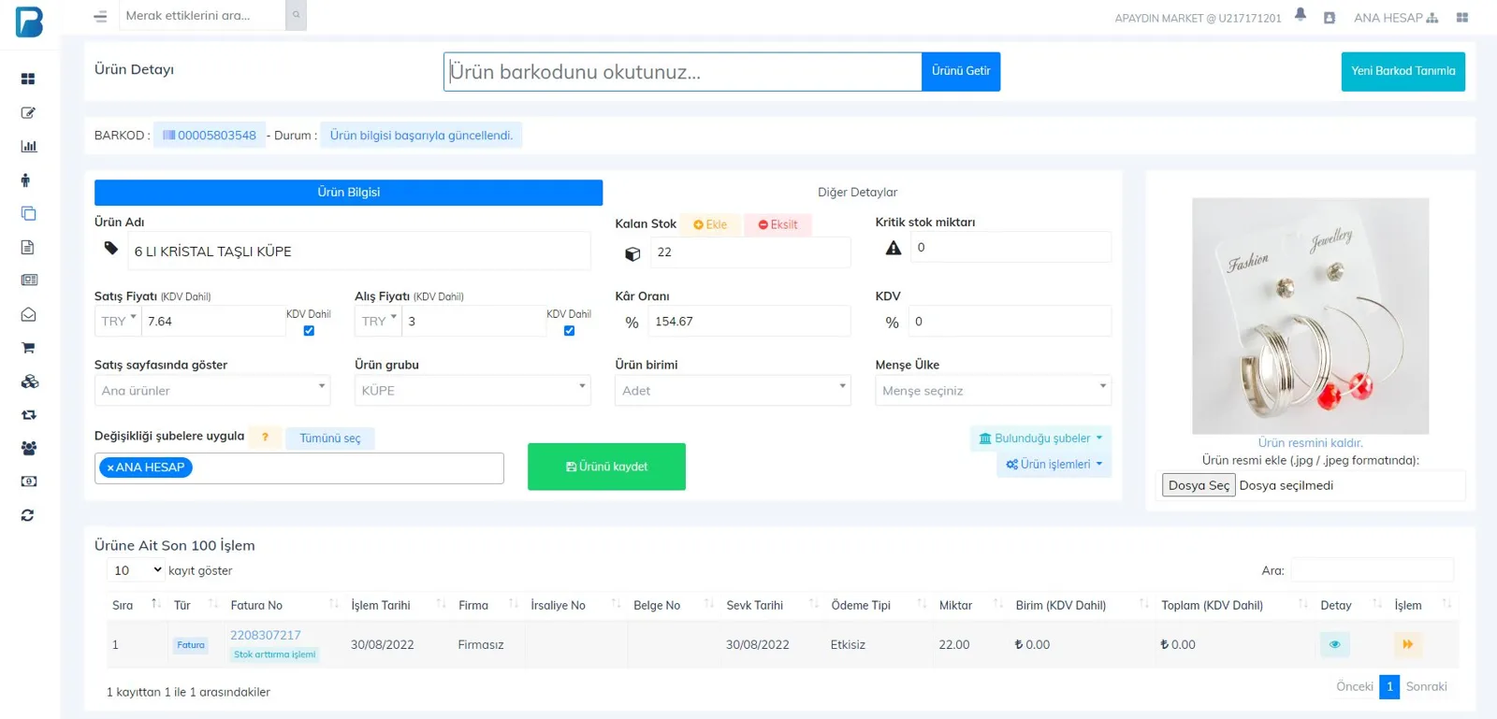Open the Menşe Ülke dropdown
Screen dimensions: 1497x719
993,391
